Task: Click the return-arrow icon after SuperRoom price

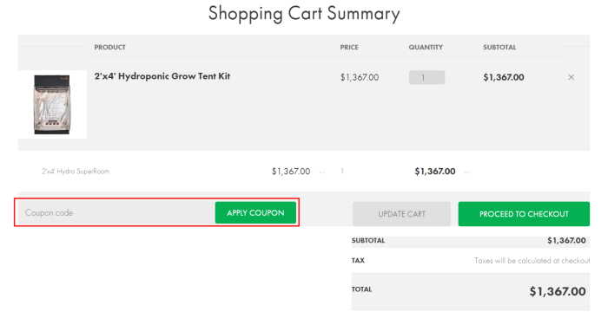Action: click(322, 172)
